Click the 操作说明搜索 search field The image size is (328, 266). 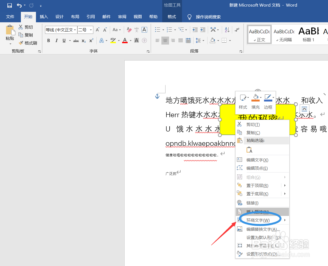point(208,17)
